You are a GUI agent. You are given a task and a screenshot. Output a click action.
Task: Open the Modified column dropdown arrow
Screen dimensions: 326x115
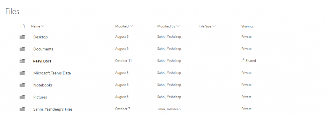click(x=131, y=26)
